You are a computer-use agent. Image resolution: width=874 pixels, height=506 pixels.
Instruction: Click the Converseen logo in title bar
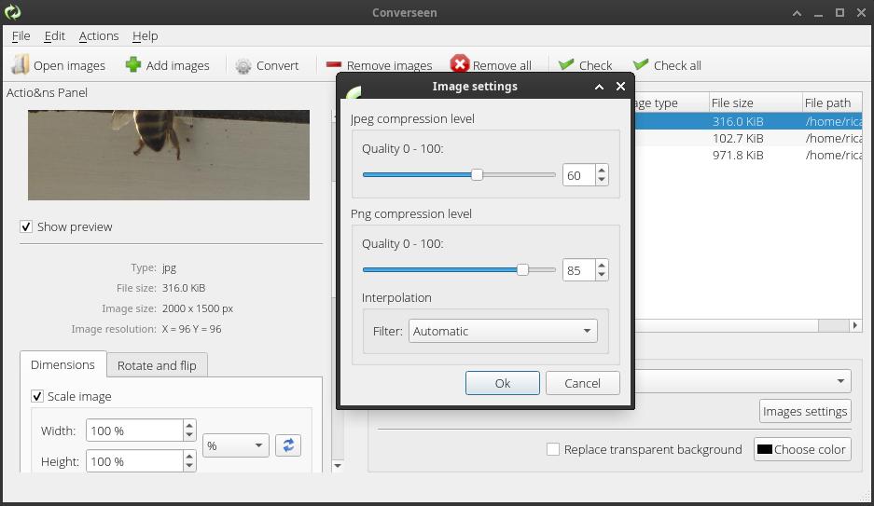click(x=12, y=12)
